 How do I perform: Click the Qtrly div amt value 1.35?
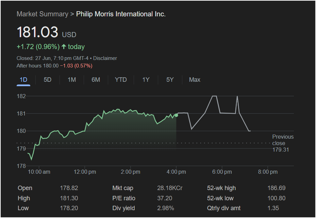pos(273,208)
